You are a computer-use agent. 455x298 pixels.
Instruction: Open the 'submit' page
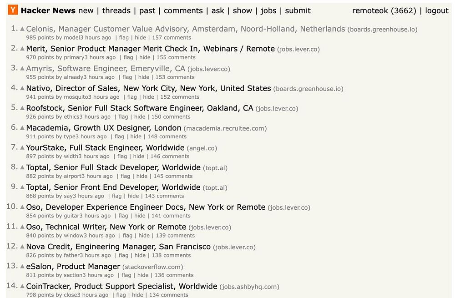[298, 10]
